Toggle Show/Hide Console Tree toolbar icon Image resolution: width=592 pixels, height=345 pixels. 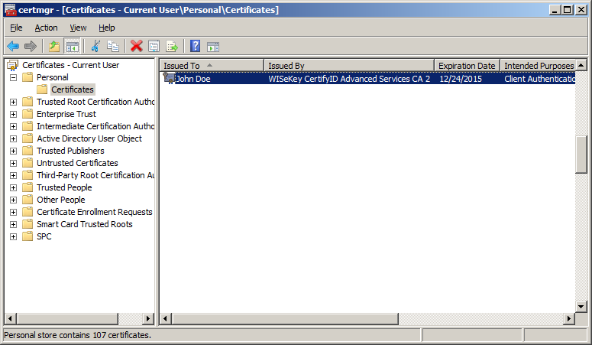pyautogui.click(x=73, y=46)
